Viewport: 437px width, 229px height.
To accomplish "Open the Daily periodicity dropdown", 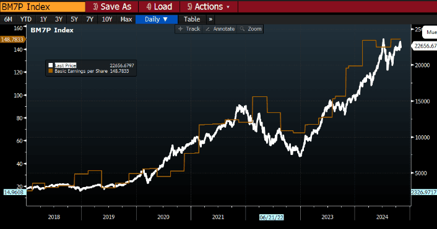I will 157,19.
